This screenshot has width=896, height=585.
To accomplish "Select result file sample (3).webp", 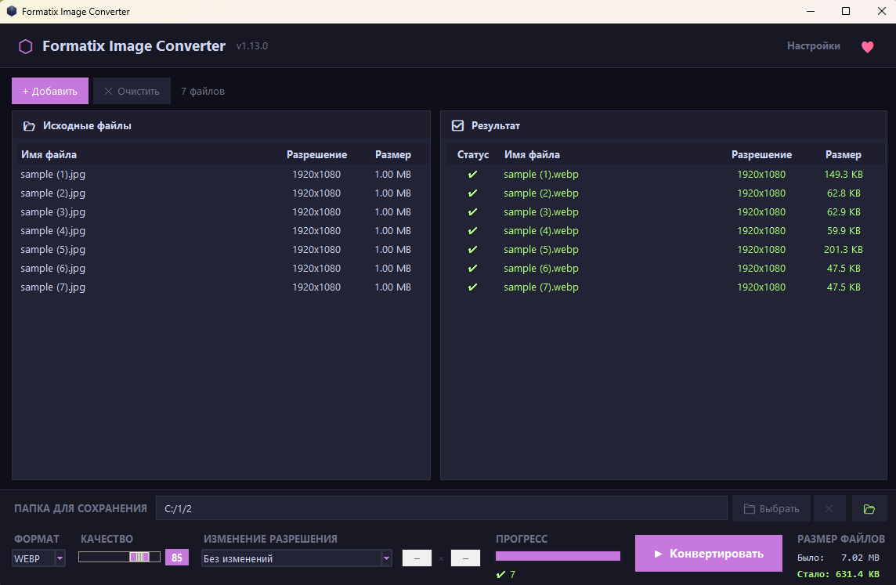I will point(664,212).
